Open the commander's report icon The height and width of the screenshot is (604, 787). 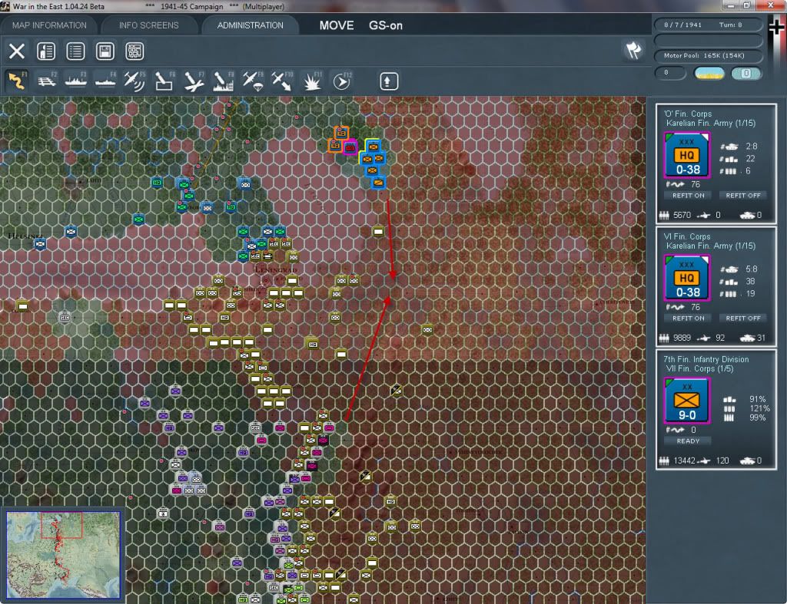point(46,51)
